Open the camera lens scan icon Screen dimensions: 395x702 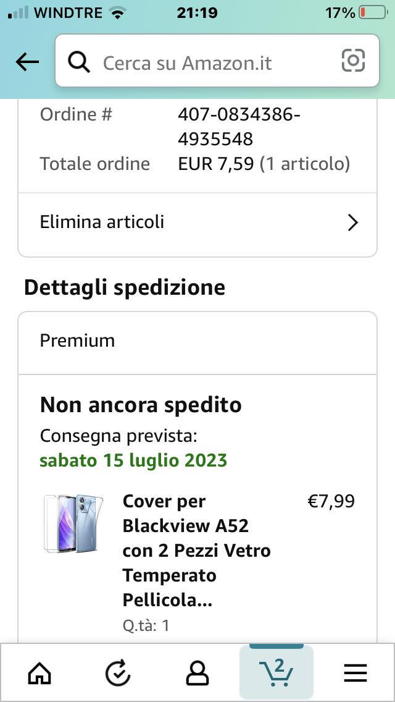[353, 61]
